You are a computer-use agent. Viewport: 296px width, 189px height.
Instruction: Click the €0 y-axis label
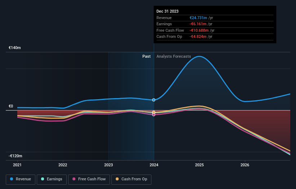11,106
